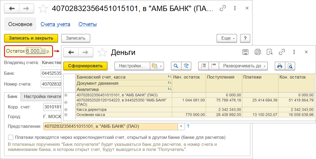The image size is (316, 159).
Task: Open Представление field dropdown arrow
Action: 181,126
